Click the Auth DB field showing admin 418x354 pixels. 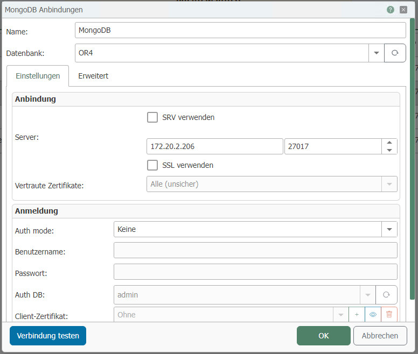point(236,295)
